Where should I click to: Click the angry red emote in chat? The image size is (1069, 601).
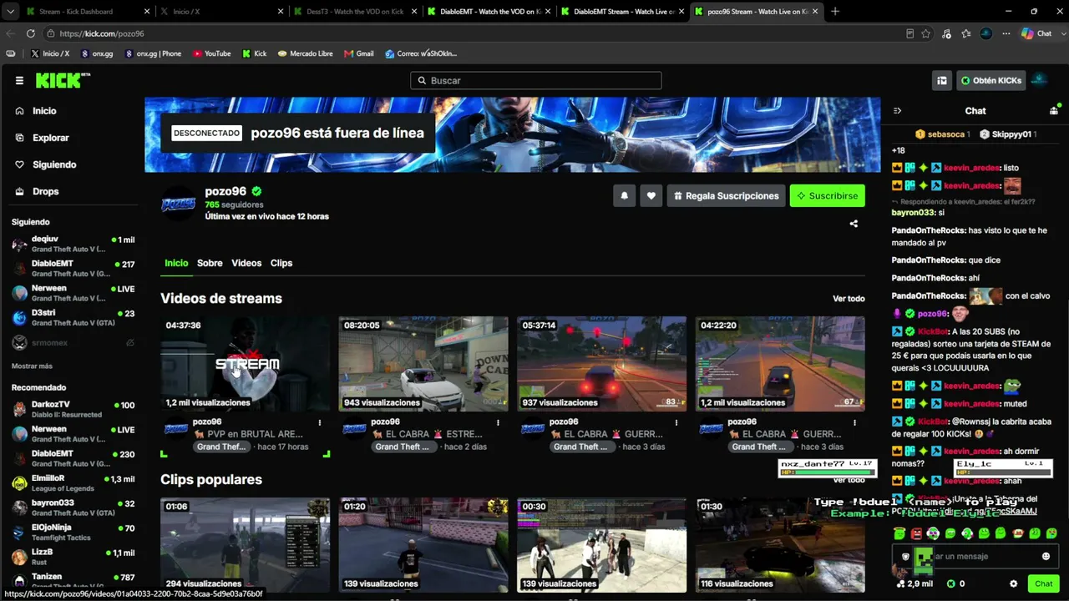[x=916, y=533]
